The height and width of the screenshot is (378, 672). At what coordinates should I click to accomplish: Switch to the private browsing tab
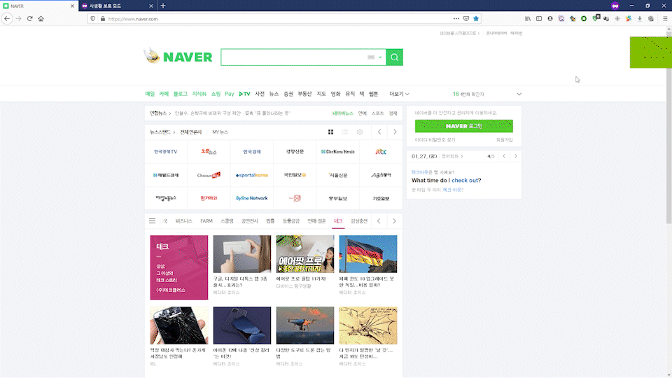click(x=118, y=6)
